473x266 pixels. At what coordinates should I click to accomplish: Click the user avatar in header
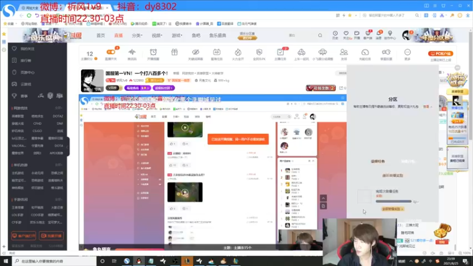click(406, 35)
